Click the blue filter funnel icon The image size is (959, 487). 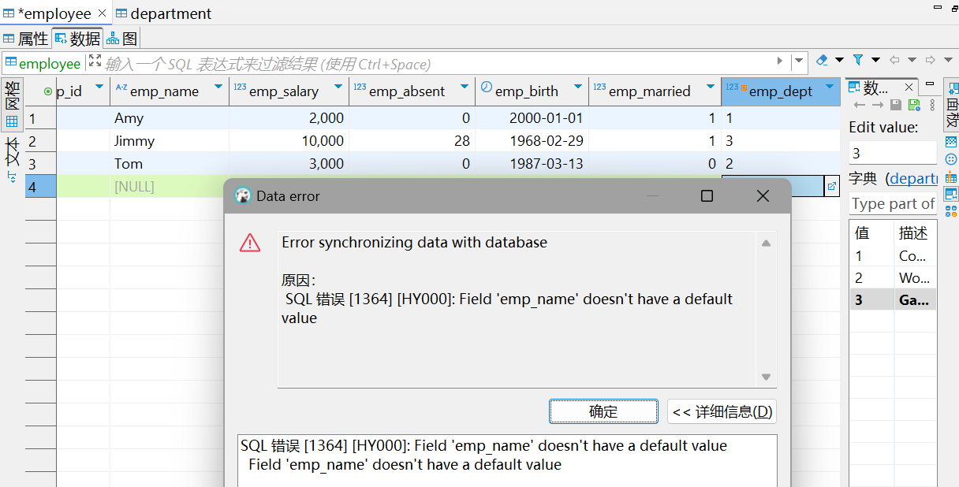pos(857,60)
